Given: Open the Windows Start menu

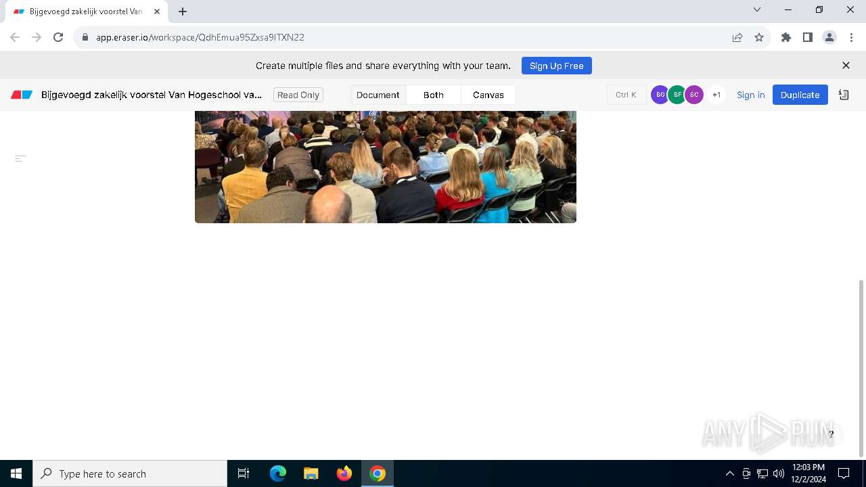Looking at the screenshot, I should [x=16, y=473].
